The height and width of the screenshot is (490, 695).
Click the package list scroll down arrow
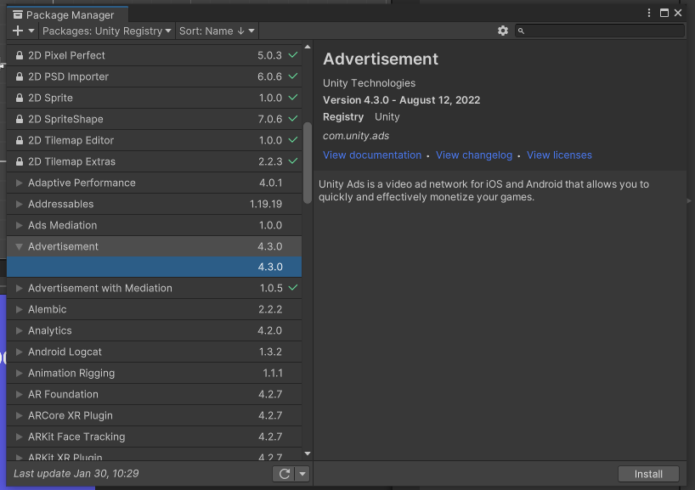pyautogui.click(x=308, y=453)
